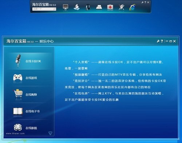Open the headphones icon in the top toolbar
This screenshot has height=143, width=182.
pyautogui.click(x=88, y=7)
